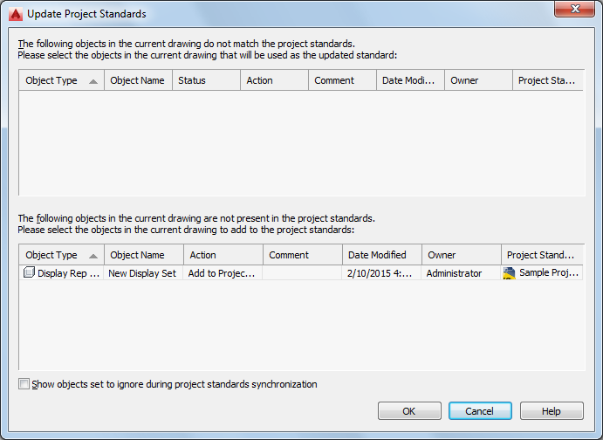The width and height of the screenshot is (603, 440).
Task: Click the Comment cell for New Display Set
Action: [x=302, y=273]
